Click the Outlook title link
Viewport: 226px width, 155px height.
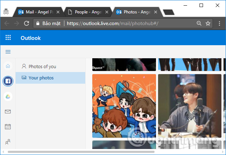pyautogui.click(x=30, y=38)
